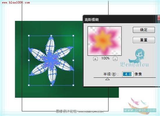Zoom in preview with the plus icon
160x116 pixels.
[95, 59]
